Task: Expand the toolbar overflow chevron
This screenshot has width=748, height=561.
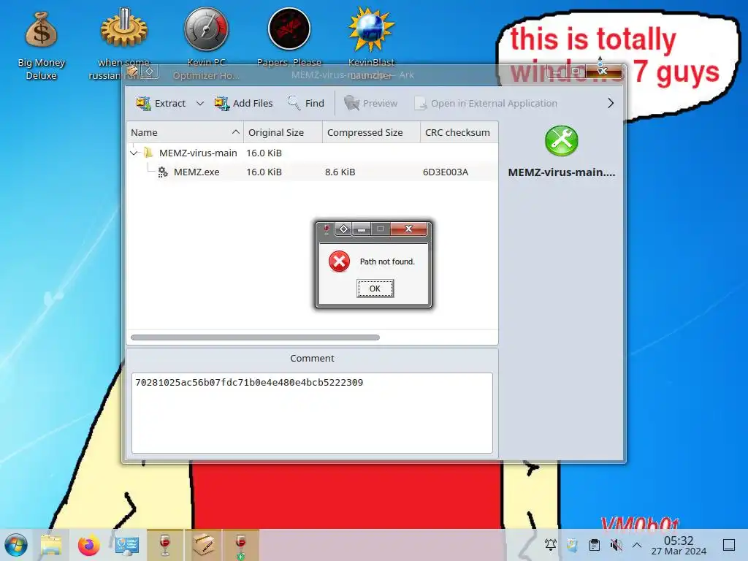Action: (610, 103)
